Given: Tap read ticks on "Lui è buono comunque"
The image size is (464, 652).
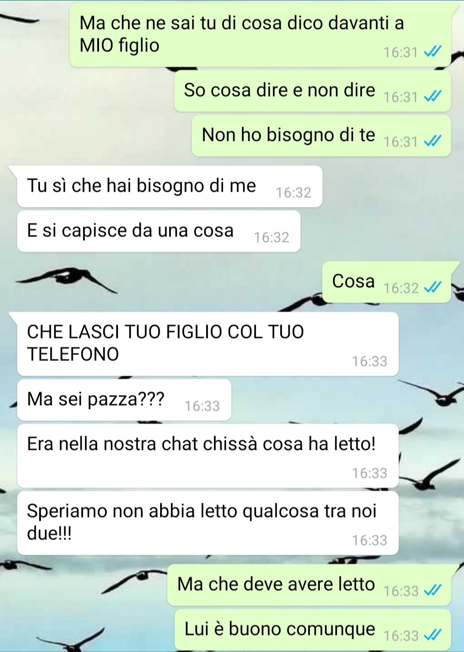Looking at the screenshot, I should point(433,635).
